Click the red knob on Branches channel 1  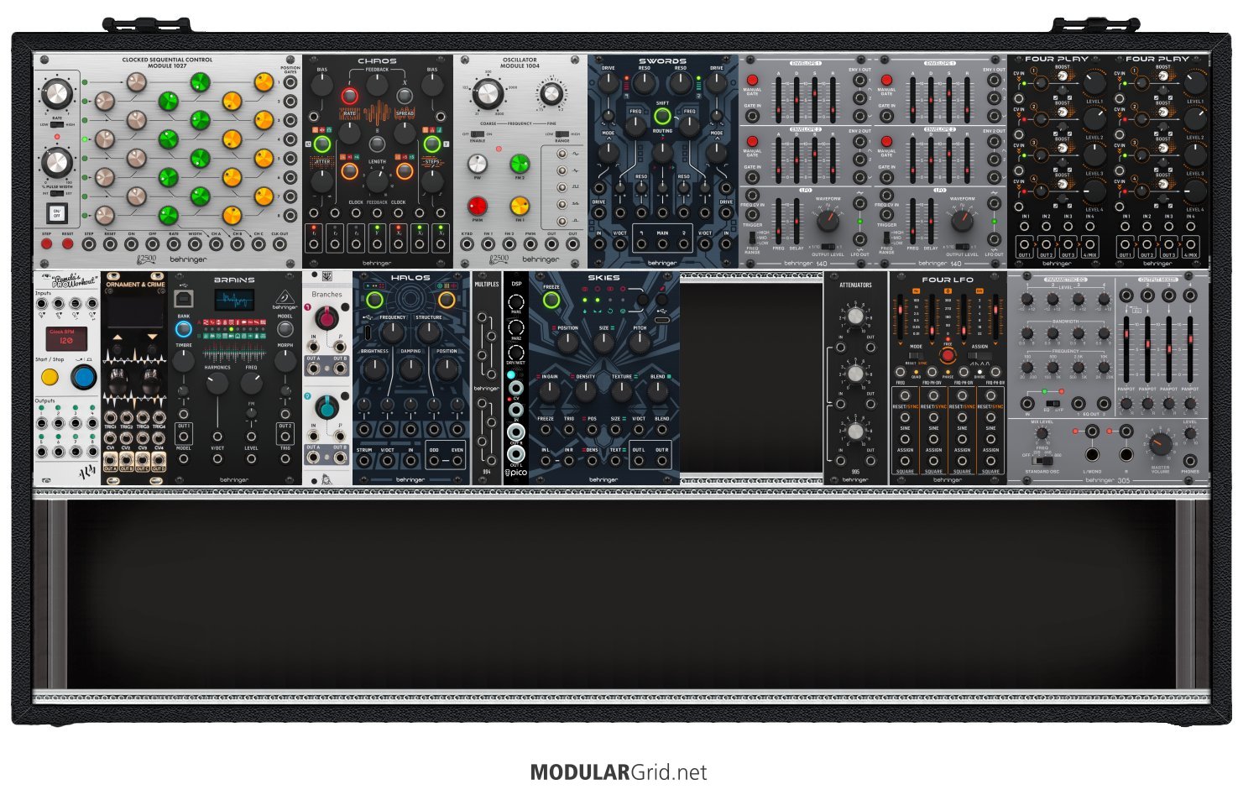point(326,317)
